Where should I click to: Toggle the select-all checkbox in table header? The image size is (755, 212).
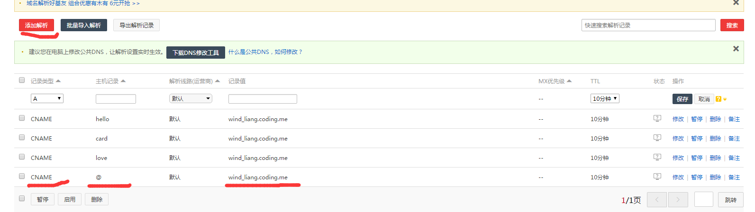[x=22, y=80]
